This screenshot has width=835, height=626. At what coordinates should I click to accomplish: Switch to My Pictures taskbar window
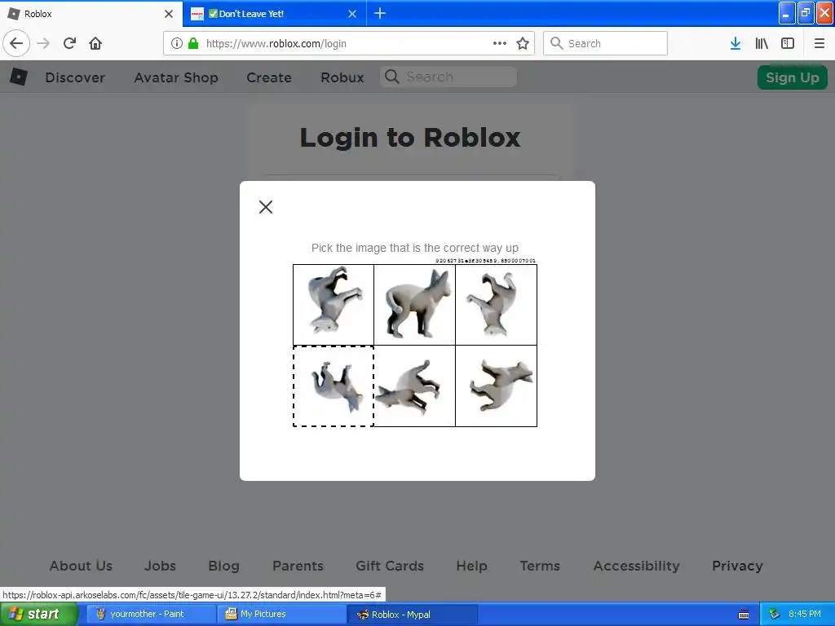[x=281, y=615]
